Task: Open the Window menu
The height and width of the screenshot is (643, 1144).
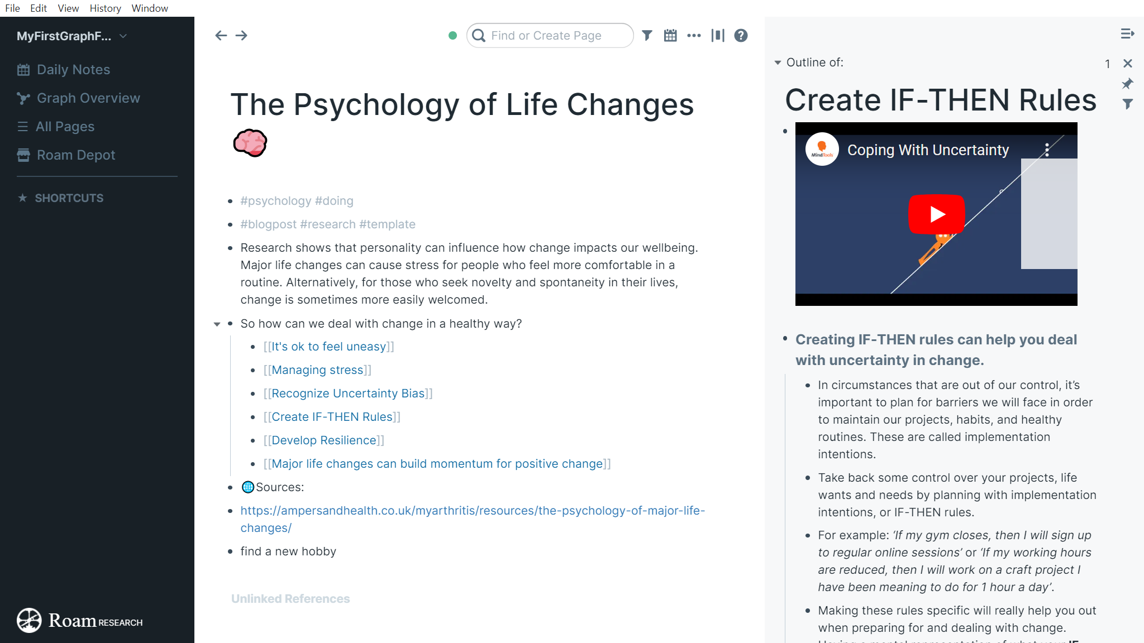Action: click(150, 8)
